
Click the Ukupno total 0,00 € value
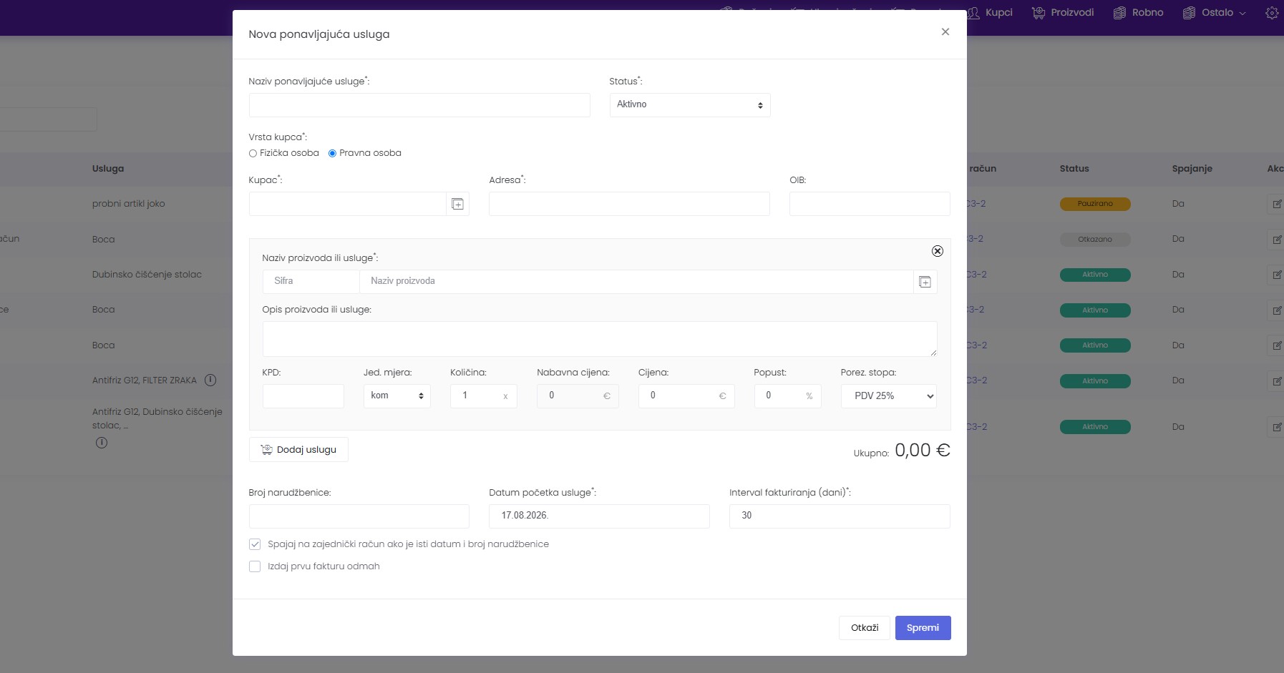point(923,450)
